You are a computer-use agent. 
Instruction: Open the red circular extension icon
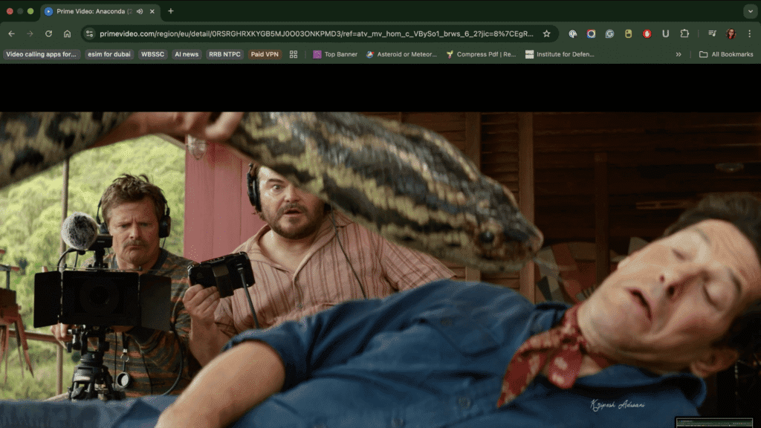click(x=647, y=33)
